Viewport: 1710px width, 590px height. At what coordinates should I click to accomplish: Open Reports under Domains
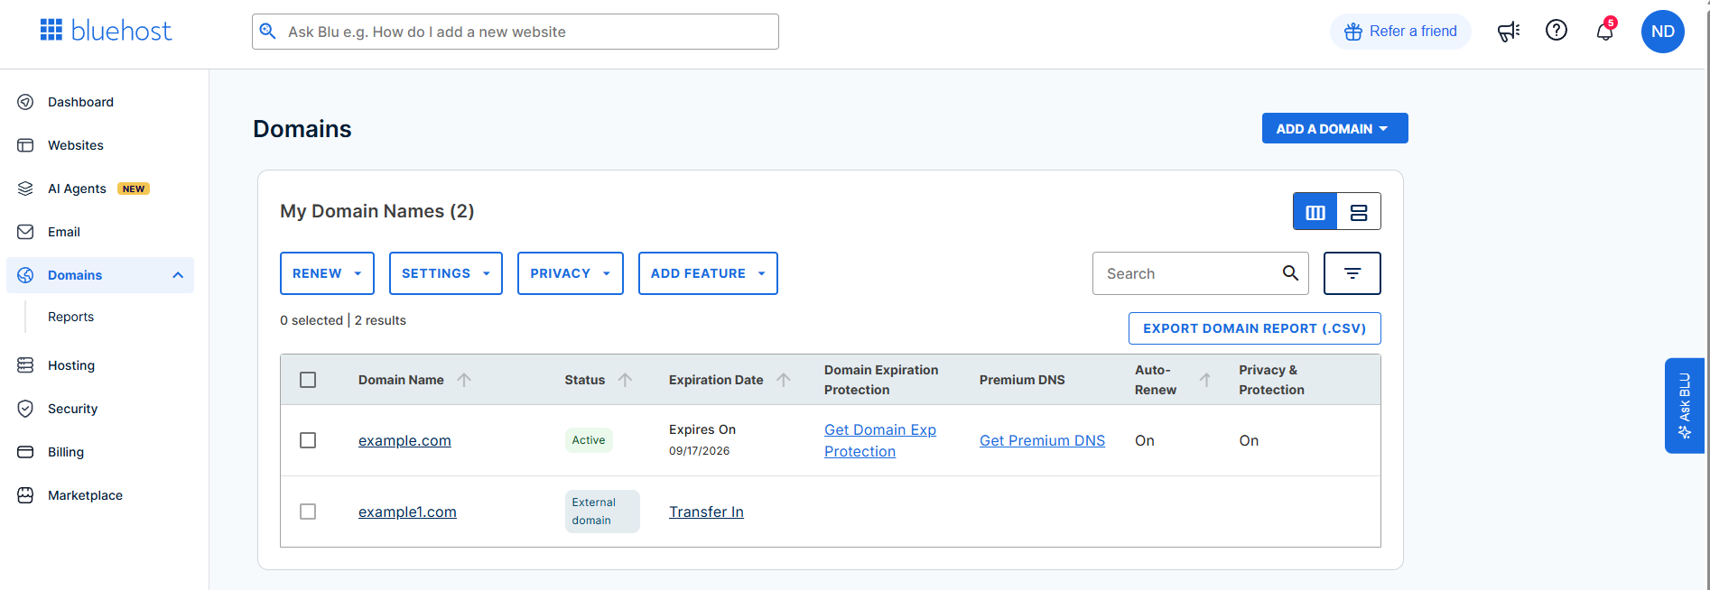[x=70, y=317]
